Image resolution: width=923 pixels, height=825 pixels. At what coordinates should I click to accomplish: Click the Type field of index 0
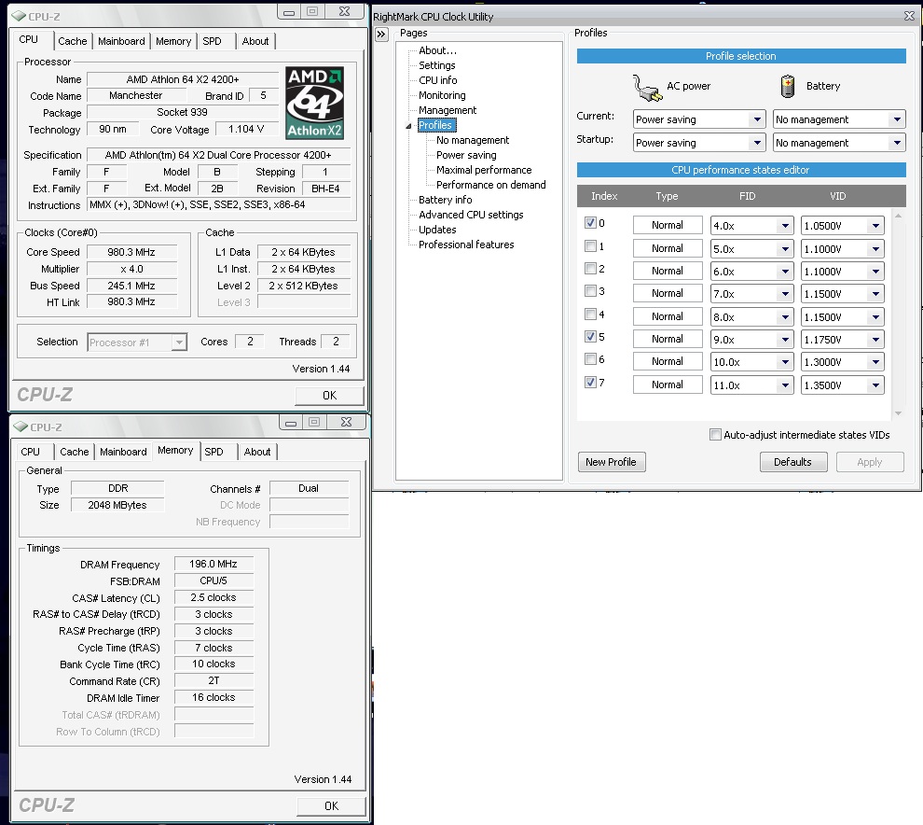668,225
